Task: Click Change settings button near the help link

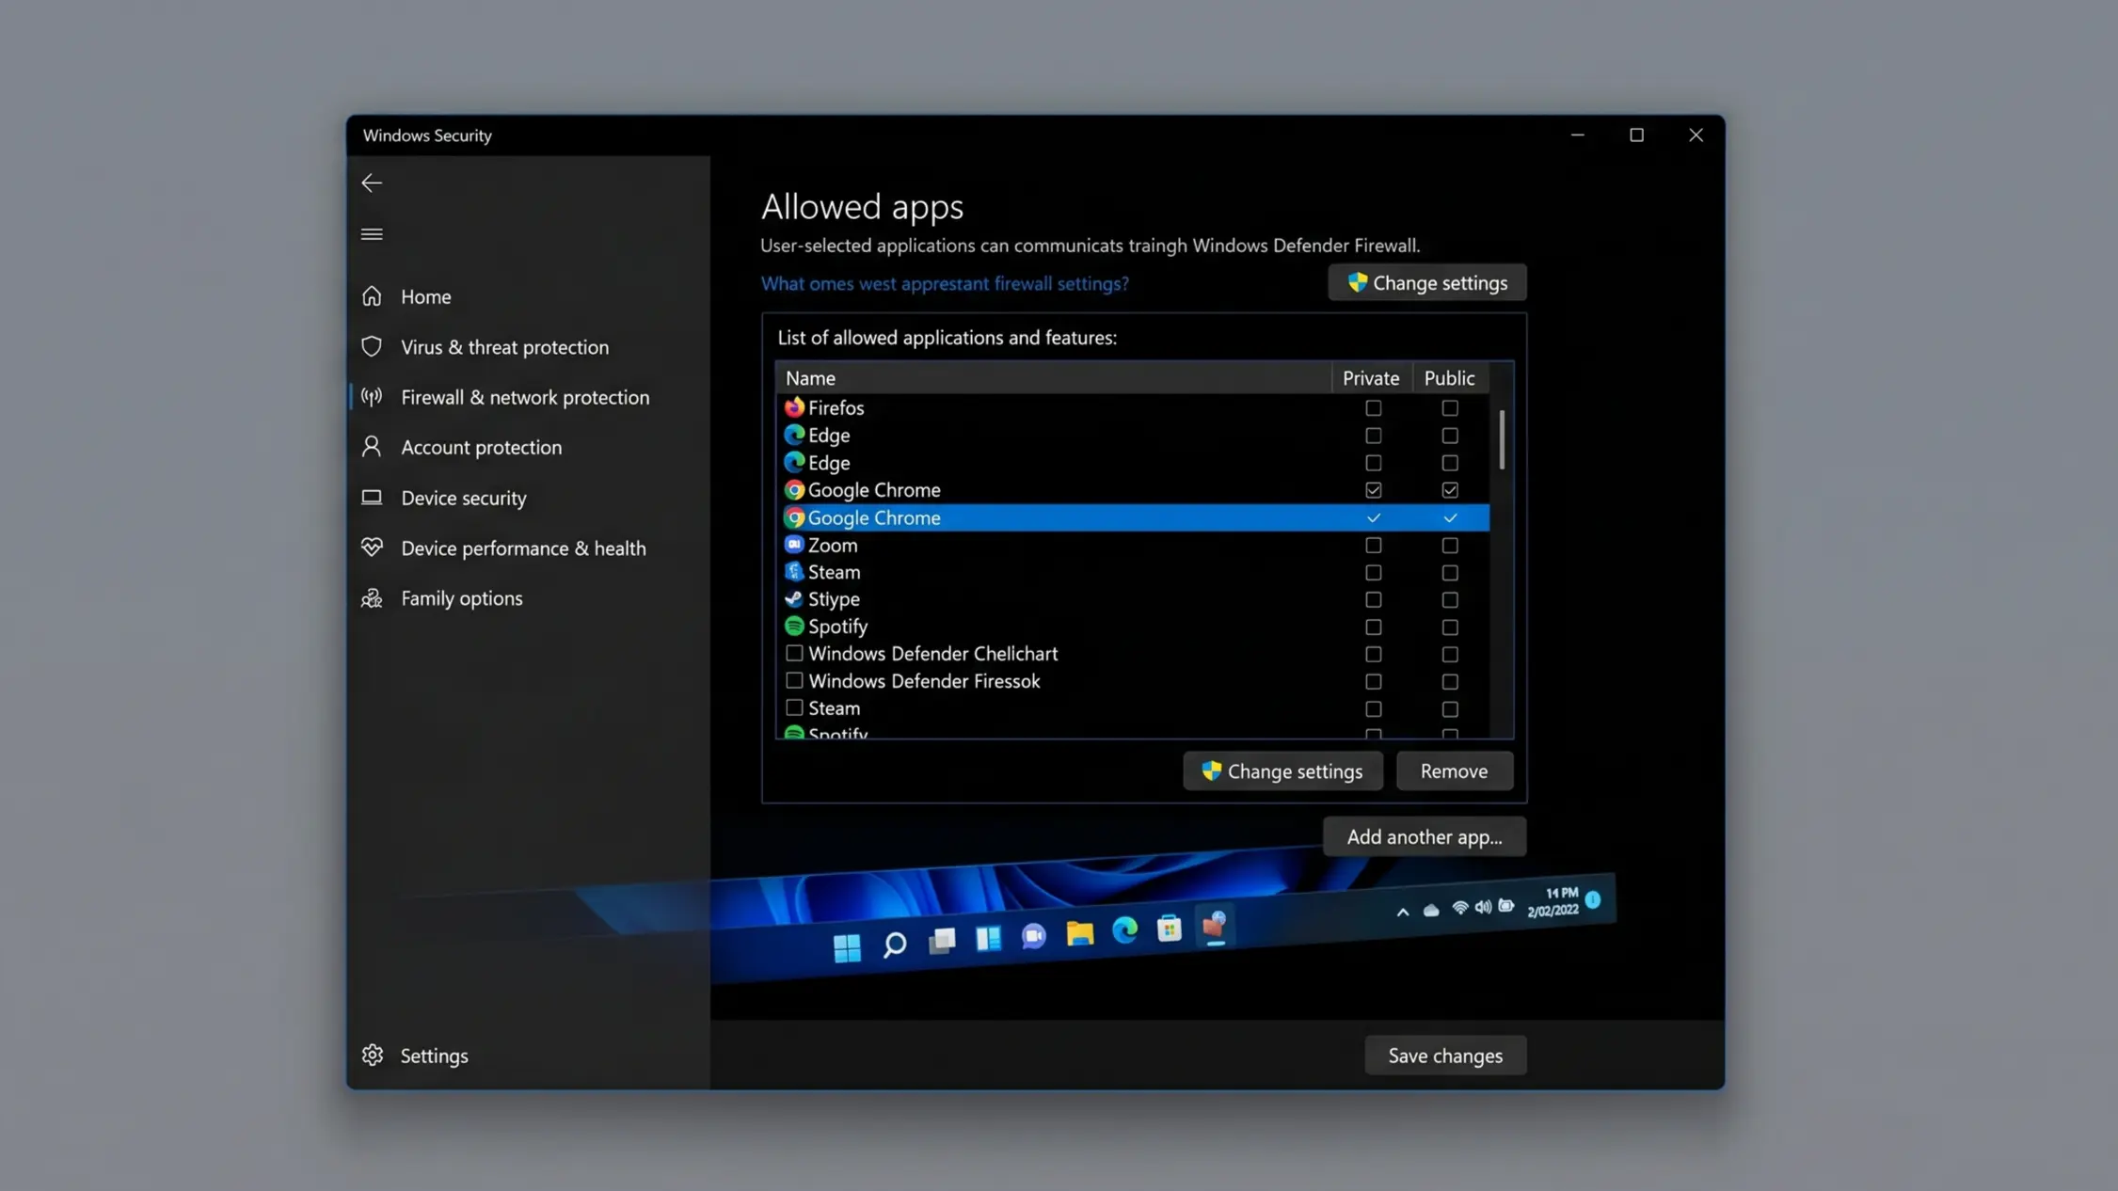Action: (x=1426, y=282)
